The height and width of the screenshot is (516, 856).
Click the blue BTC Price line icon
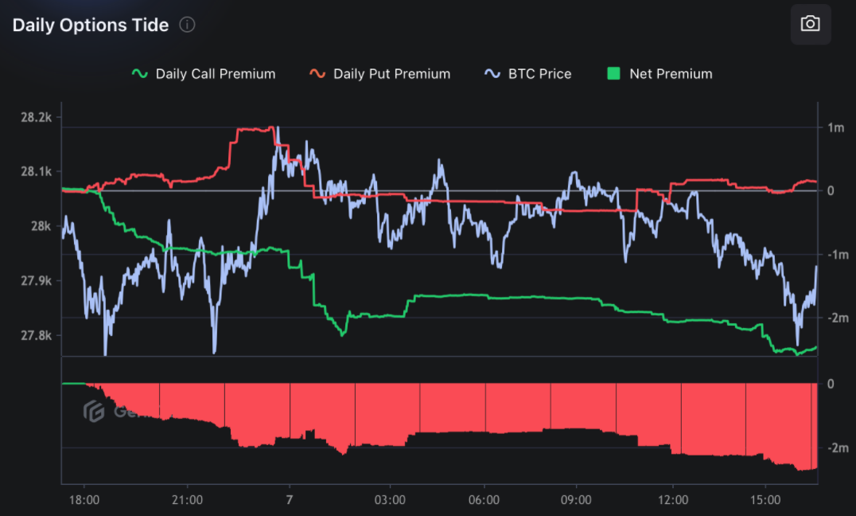(492, 74)
